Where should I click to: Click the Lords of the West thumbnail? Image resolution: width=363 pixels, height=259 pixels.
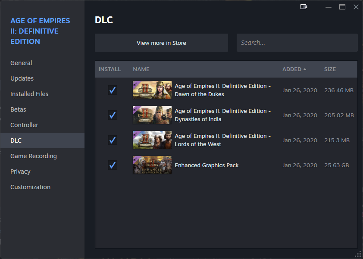coord(152,140)
